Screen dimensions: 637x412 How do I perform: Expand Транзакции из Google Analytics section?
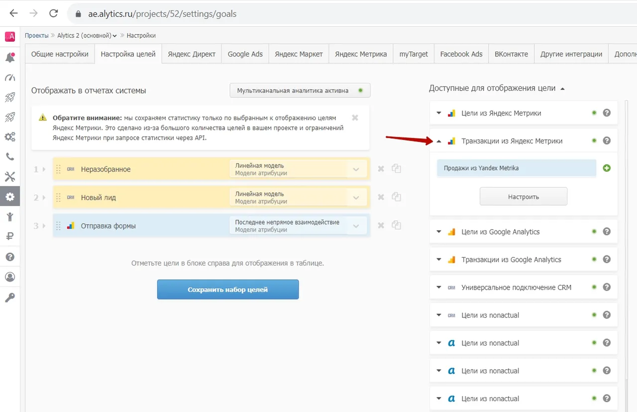[439, 259]
